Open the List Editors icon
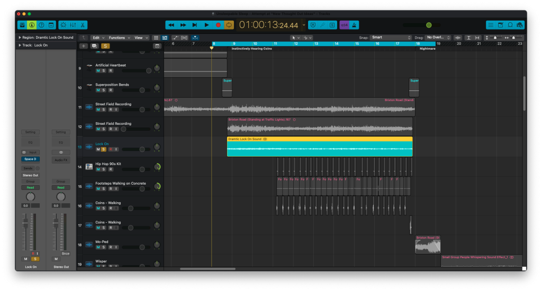Image resolution: width=542 pixels, height=291 pixels. click(x=491, y=25)
